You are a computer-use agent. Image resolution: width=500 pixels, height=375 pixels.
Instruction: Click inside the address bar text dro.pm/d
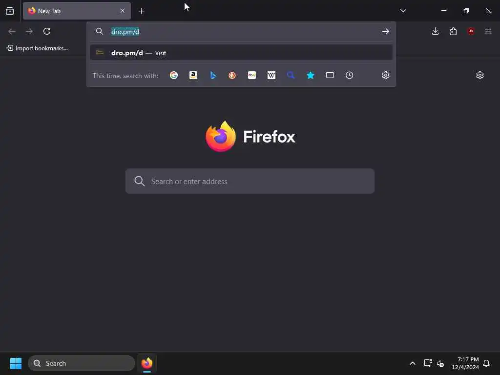coord(125,32)
